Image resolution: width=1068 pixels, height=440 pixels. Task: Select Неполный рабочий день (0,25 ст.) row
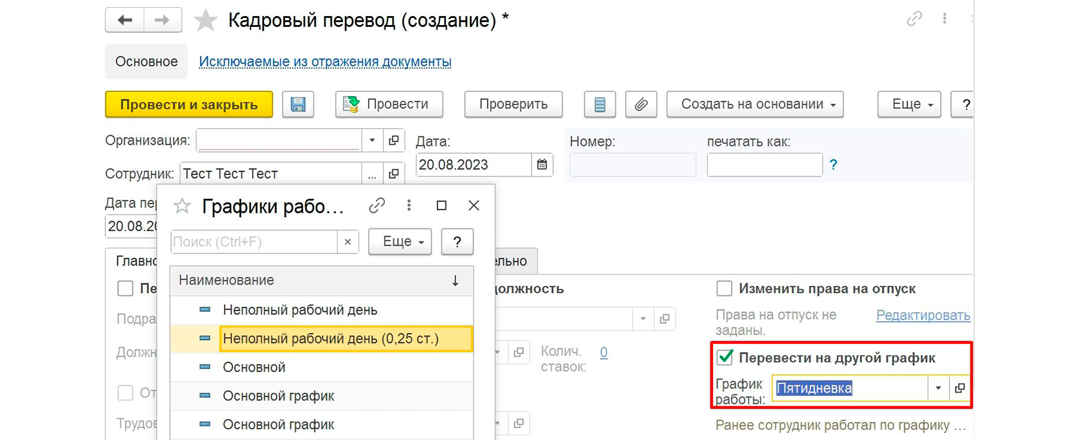click(321, 339)
